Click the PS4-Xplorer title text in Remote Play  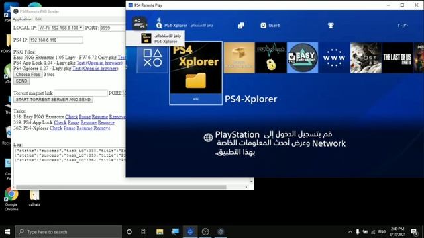tap(250, 99)
